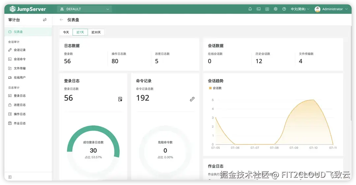Select the 近7天 time range tab

point(80,32)
